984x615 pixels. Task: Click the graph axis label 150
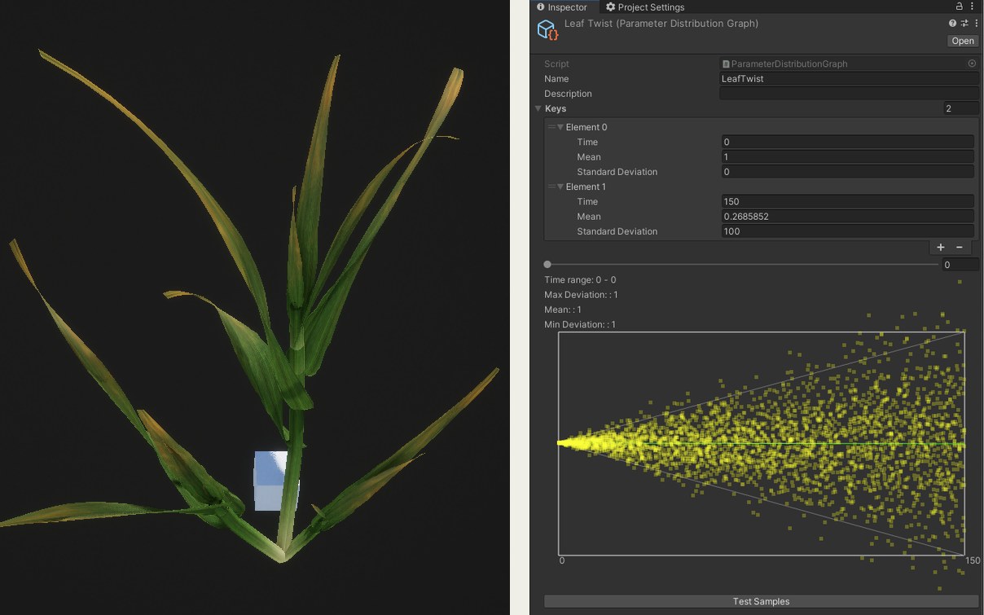973,560
